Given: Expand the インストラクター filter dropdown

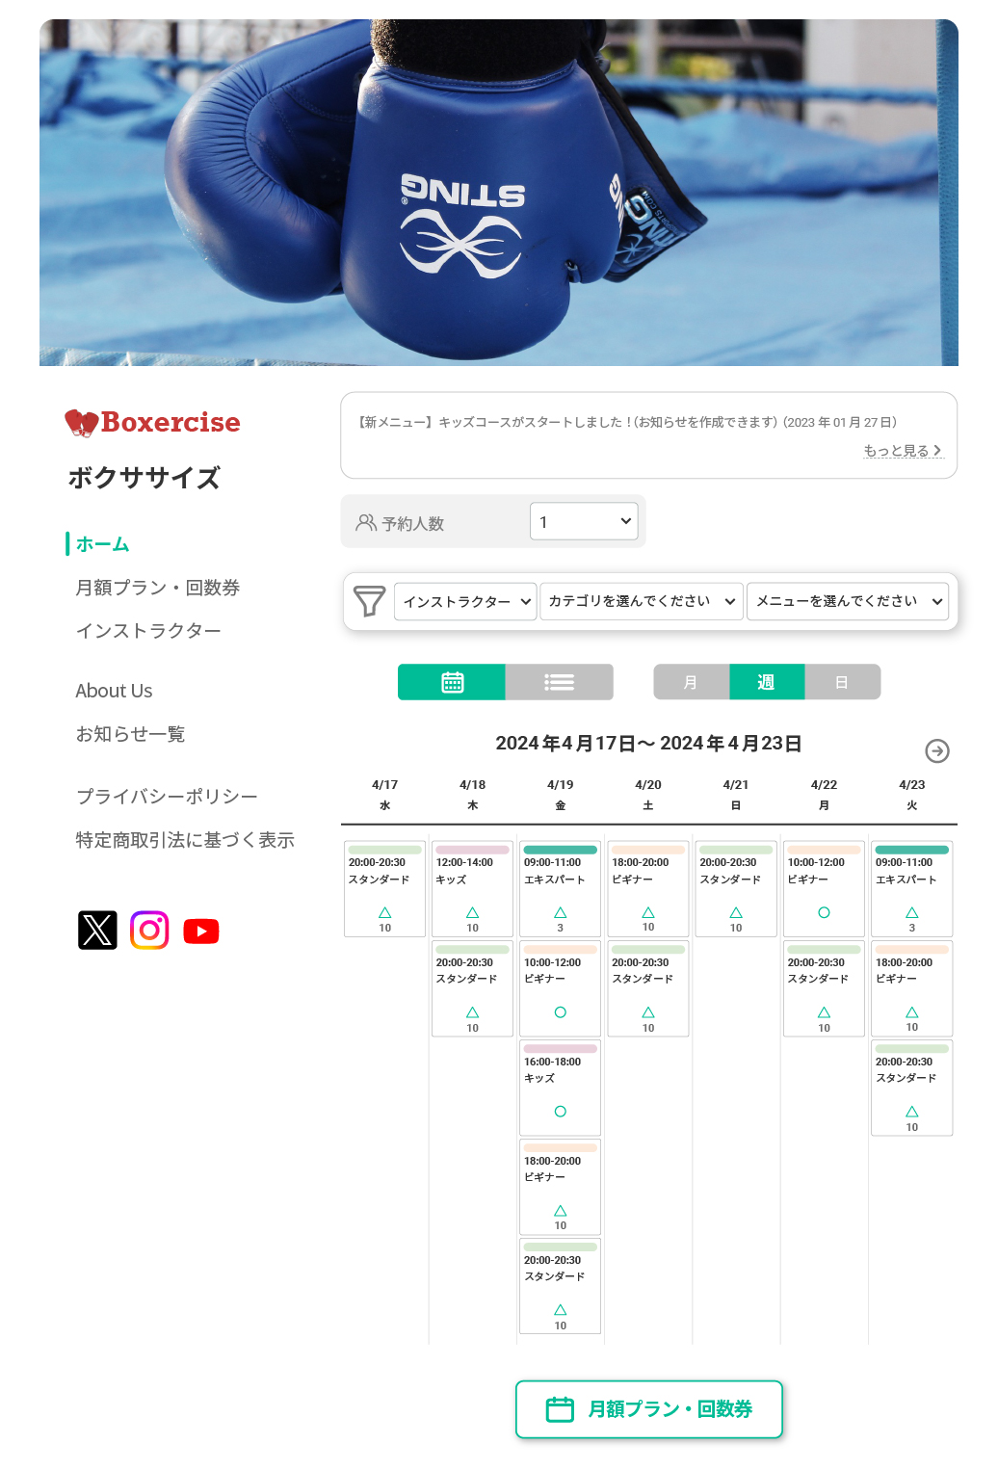Looking at the screenshot, I should [465, 601].
